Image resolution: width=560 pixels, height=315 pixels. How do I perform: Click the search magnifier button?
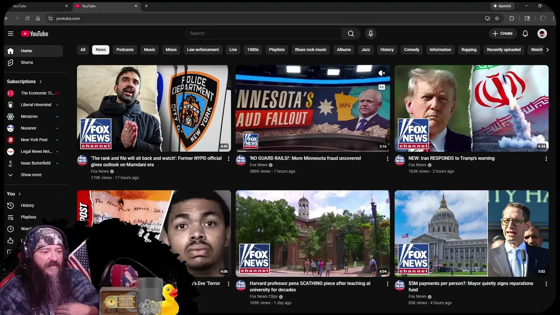(351, 34)
